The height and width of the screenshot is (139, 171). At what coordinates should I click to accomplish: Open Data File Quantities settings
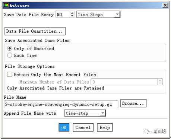pyautogui.click(x=35, y=31)
